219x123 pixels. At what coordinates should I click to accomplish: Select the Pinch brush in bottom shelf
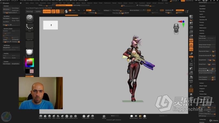point(49,116)
